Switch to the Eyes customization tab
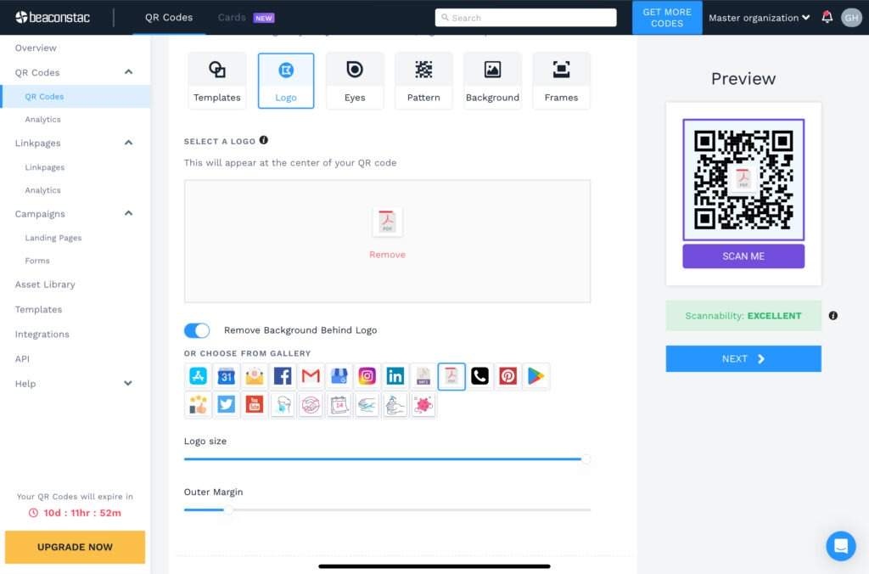Image resolution: width=869 pixels, height=574 pixels. pos(355,80)
